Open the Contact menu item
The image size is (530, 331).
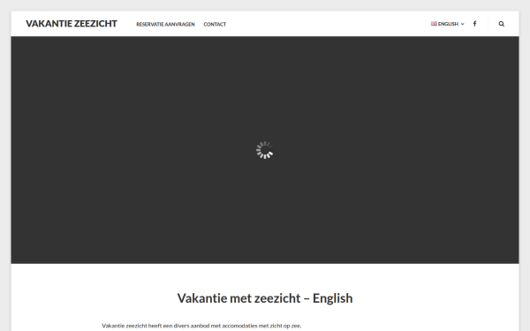tap(215, 25)
